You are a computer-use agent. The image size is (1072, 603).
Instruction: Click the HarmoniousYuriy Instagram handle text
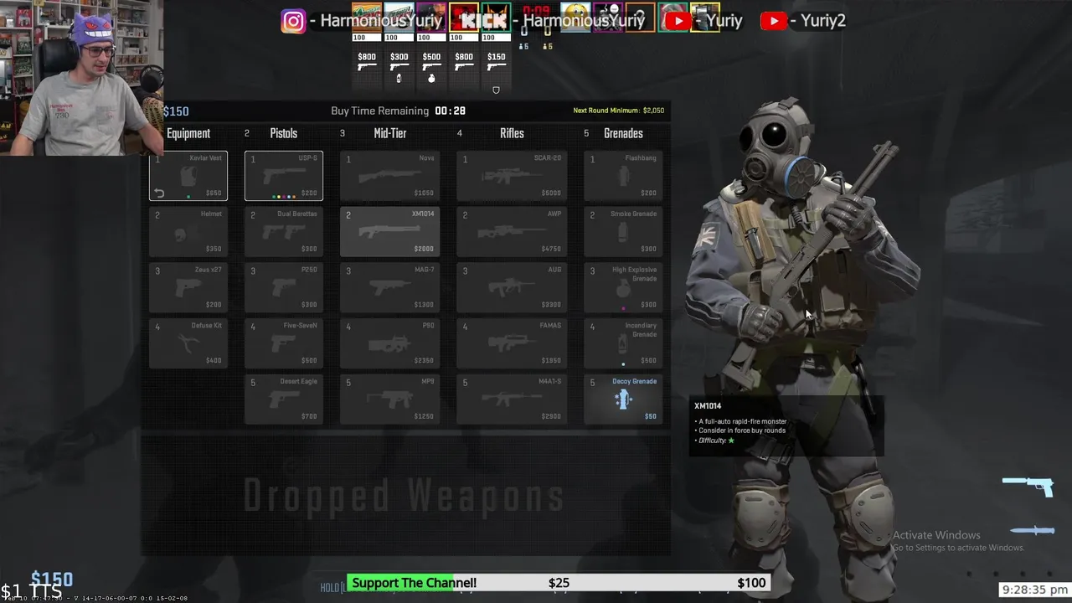point(383,21)
